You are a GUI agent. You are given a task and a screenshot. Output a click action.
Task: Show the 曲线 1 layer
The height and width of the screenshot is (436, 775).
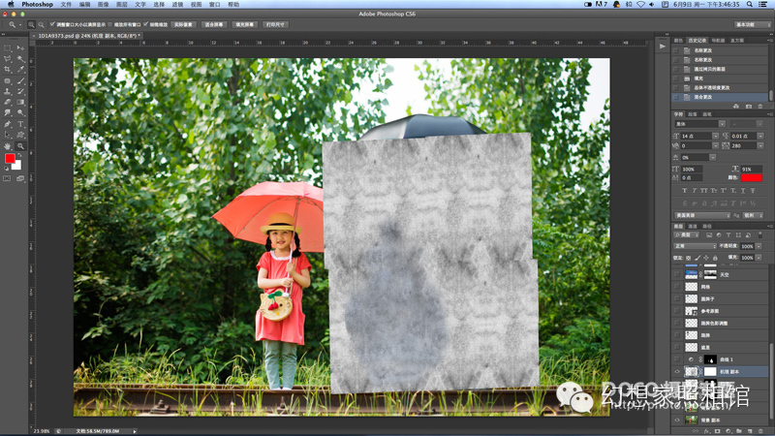click(677, 359)
